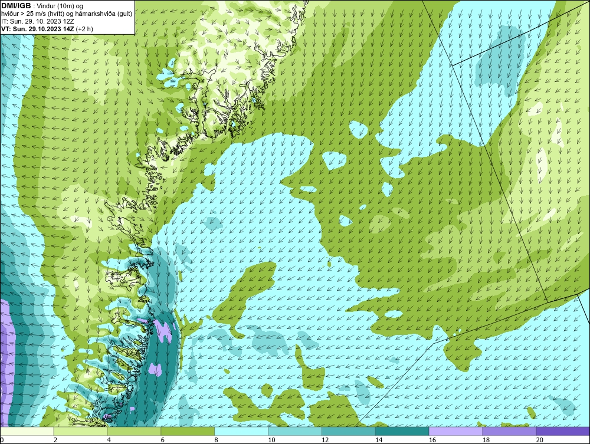This screenshot has height=444, width=590.
Task: Click the legend label '16'
Action: pyautogui.click(x=432, y=440)
